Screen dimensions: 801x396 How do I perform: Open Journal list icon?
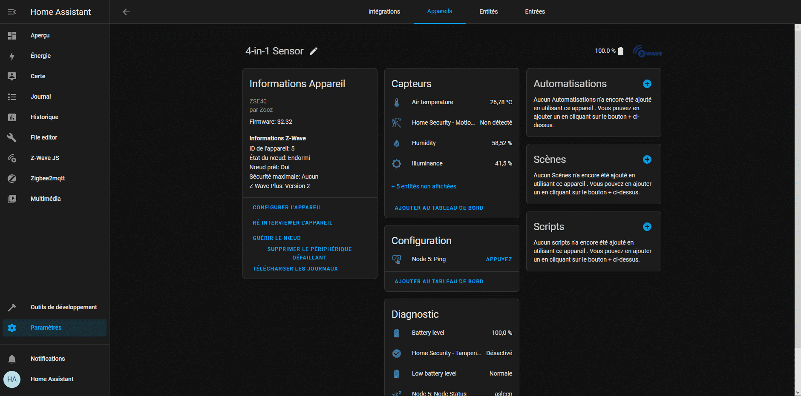pos(12,97)
